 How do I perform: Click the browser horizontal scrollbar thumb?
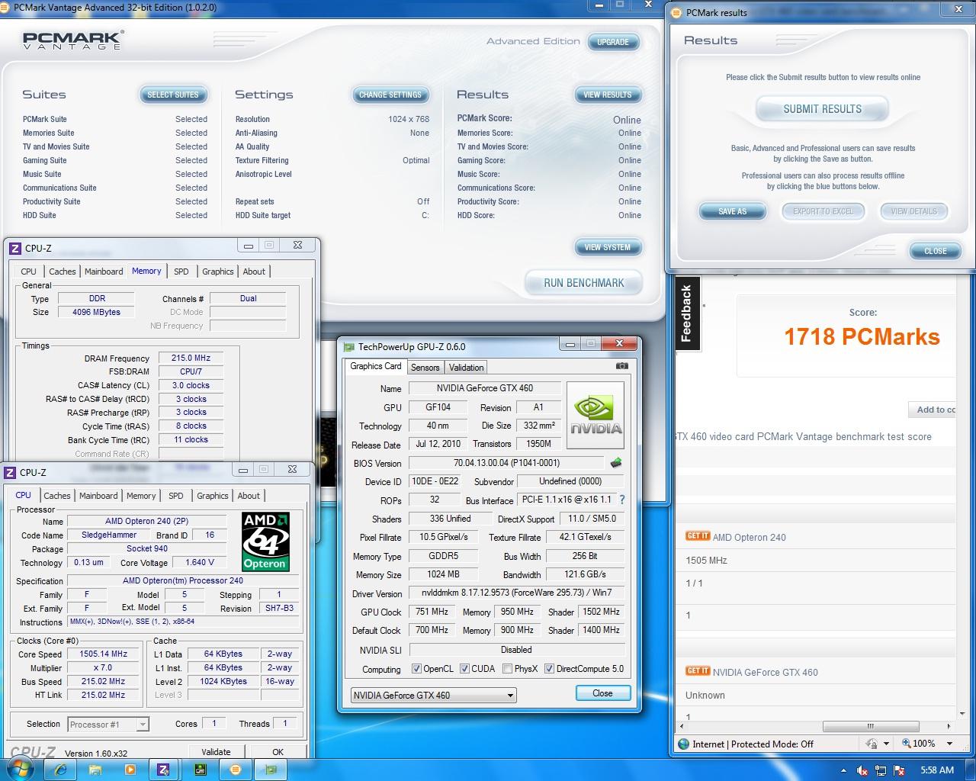[869, 726]
